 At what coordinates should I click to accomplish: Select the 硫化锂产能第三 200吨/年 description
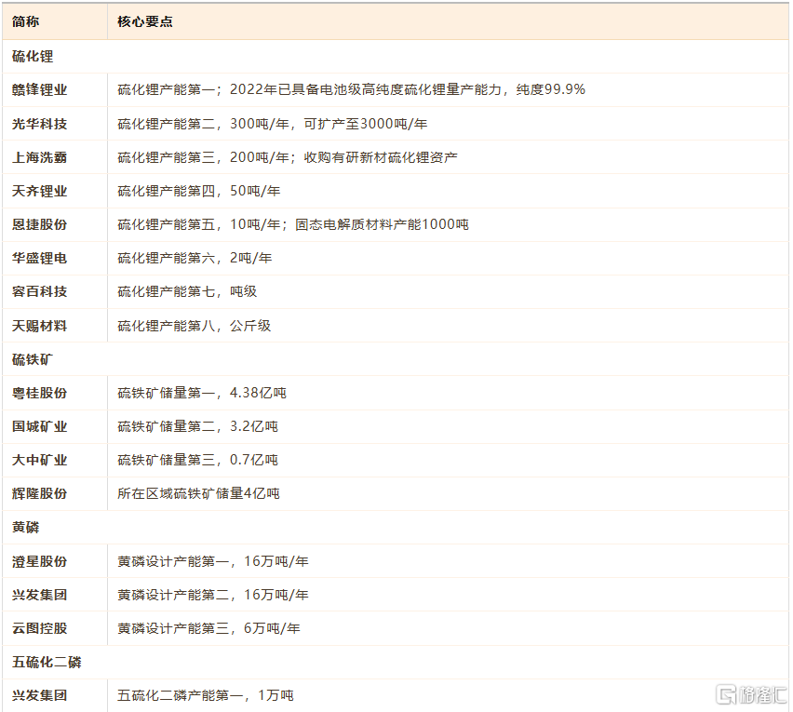288,157
